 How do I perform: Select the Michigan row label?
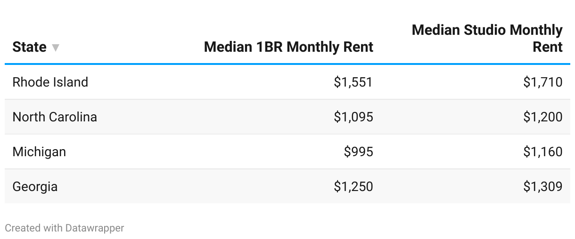(39, 151)
